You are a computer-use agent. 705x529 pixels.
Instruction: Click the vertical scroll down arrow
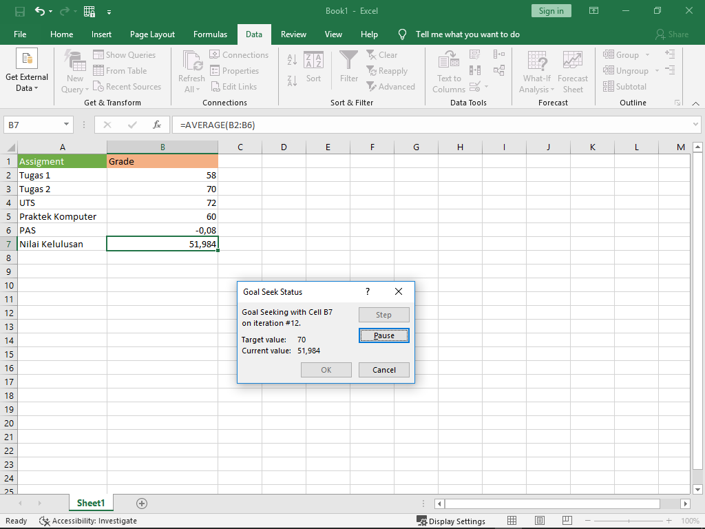[x=697, y=490]
